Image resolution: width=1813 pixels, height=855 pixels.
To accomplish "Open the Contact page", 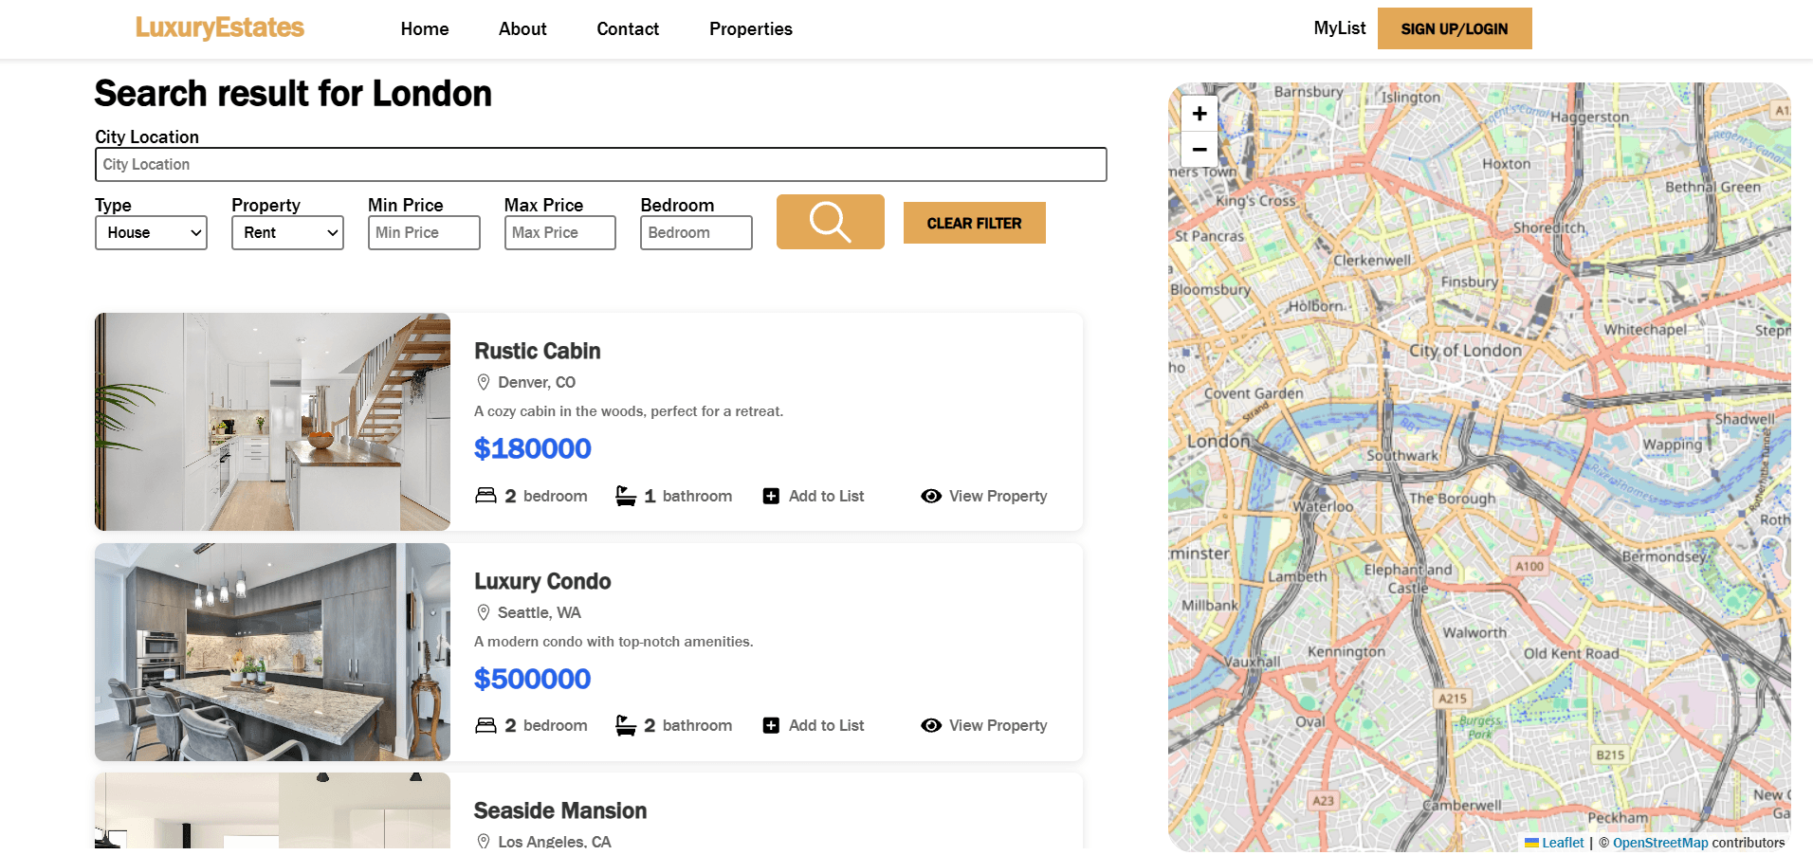I will coord(628,28).
